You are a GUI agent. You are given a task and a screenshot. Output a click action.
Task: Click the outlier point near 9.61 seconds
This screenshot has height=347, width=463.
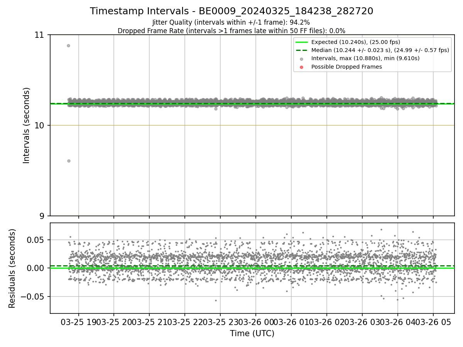coord(69,161)
